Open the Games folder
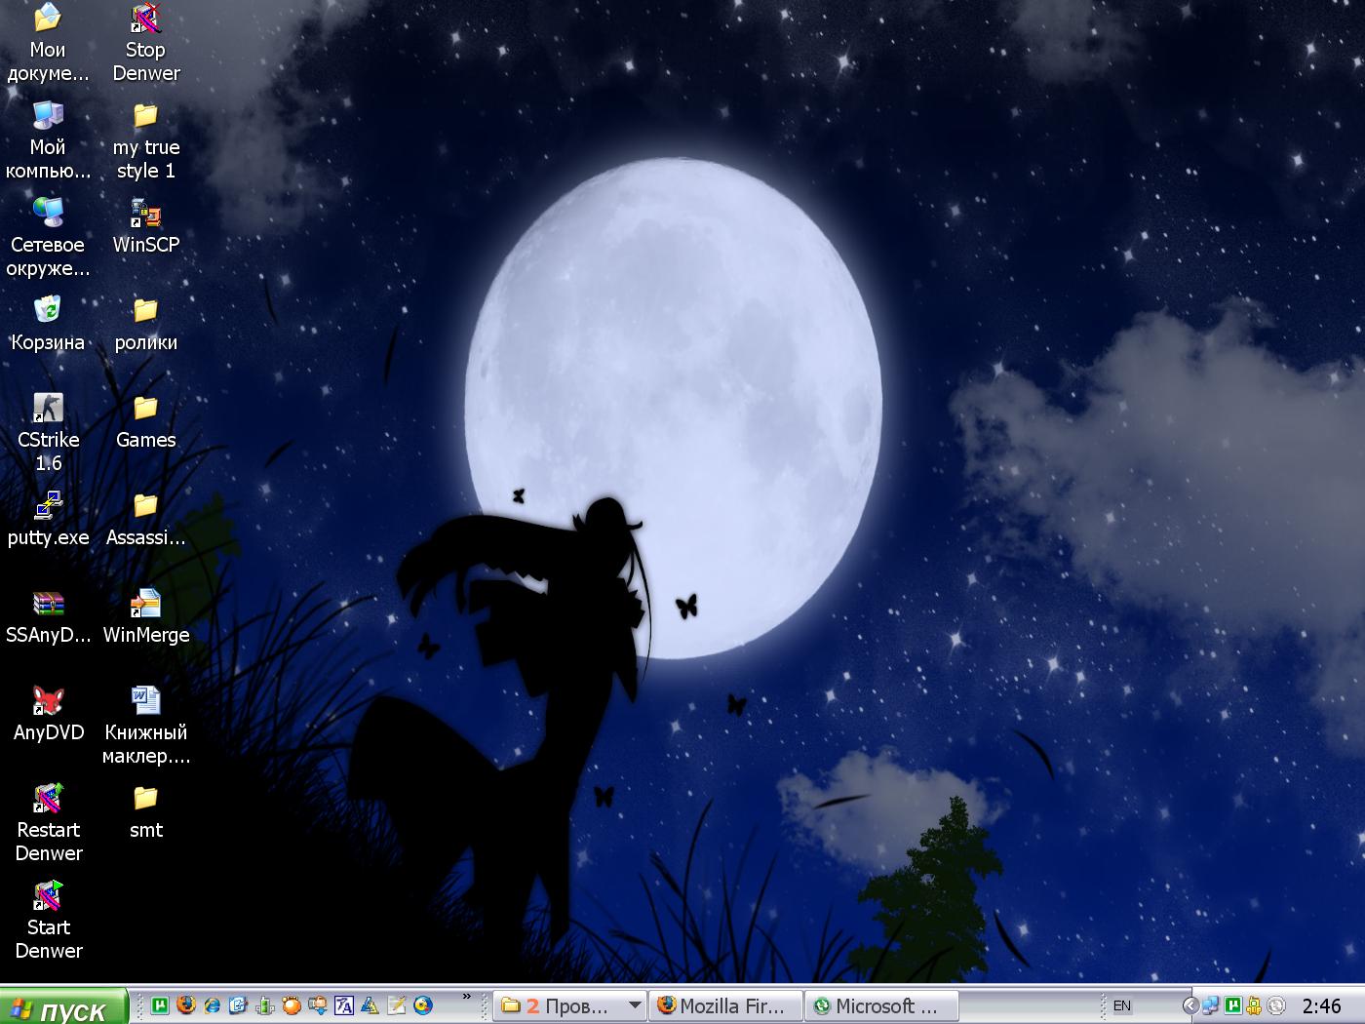 click(x=146, y=421)
